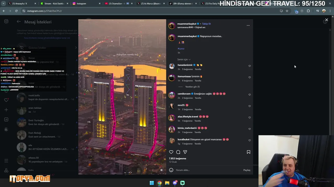Open the site information icon in the address bar

[x=24, y=11]
